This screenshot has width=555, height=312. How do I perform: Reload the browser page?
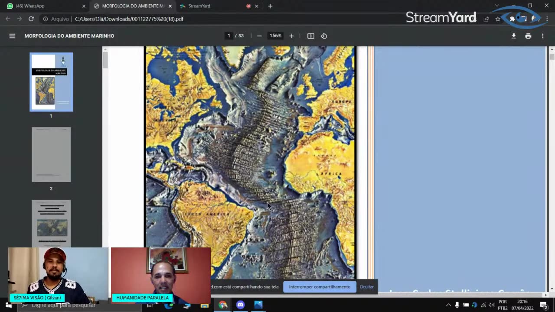click(x=31, y=19)
